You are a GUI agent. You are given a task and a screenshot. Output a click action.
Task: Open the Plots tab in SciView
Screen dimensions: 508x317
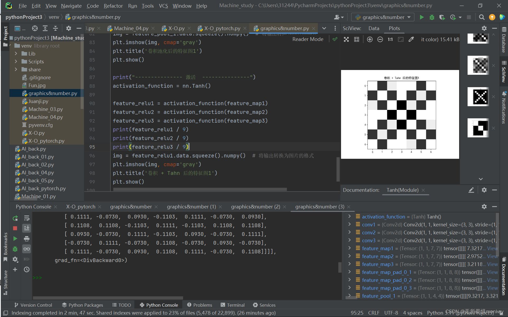394,29
